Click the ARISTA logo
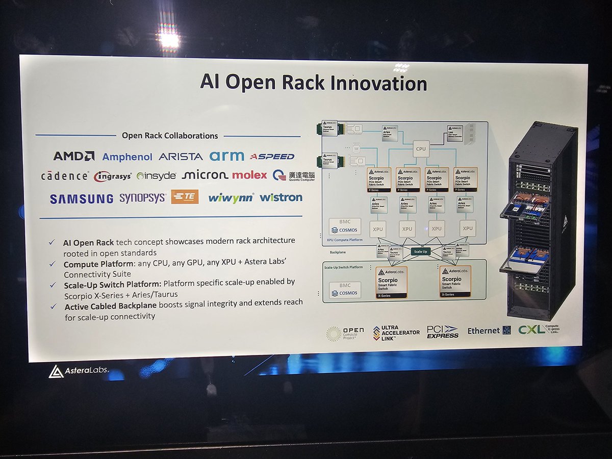This screenshot has height=459, width=612. 181,157
